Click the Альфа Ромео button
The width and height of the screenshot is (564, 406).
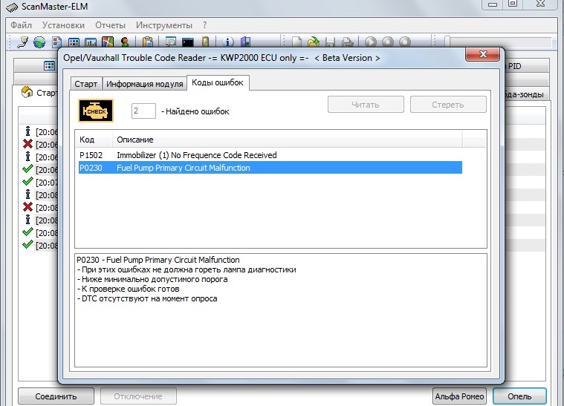tap(459, 396)
